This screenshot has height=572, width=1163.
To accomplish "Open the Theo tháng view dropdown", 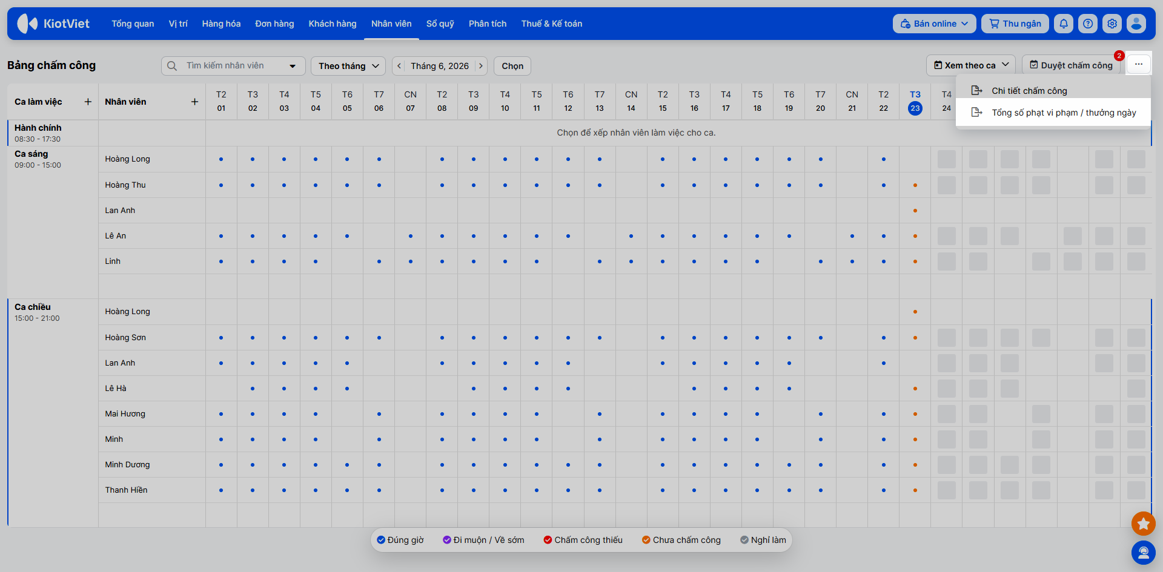I will (348, 66).
